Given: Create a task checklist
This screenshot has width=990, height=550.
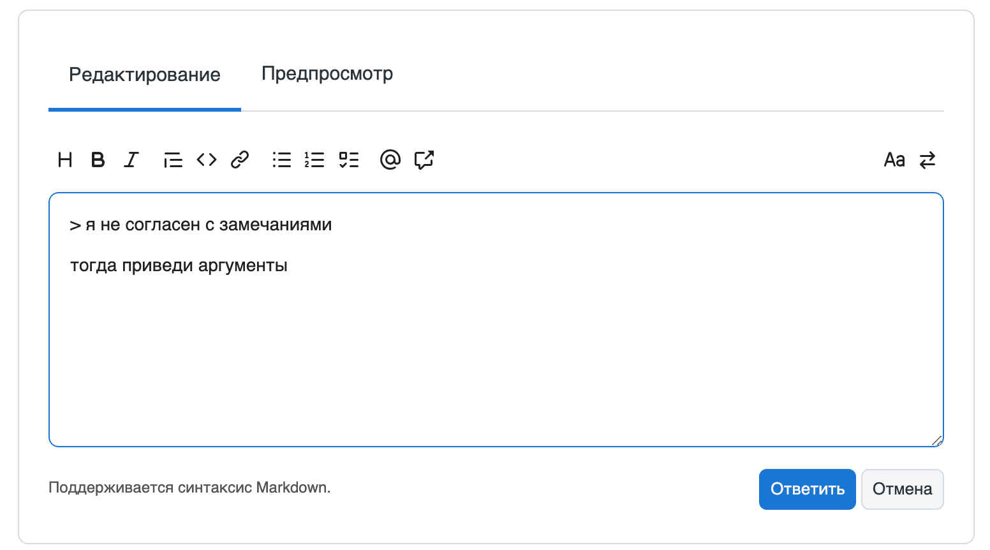Looking at the screenshot, I should tap(349, 160).
